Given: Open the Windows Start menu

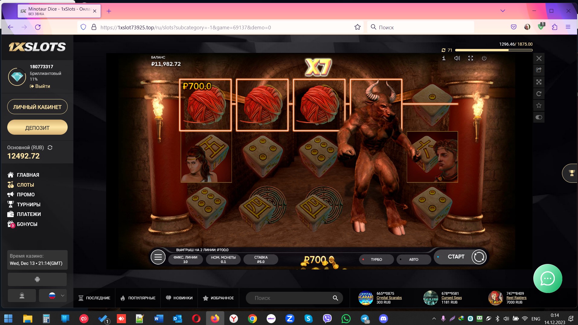Looking at the screenshot, I should tap(8, 318).
